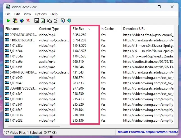
Task: Click the vertical scrollbar thumb
Action: pos(176,35)
